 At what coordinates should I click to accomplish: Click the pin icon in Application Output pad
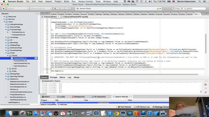coord(205,92)
